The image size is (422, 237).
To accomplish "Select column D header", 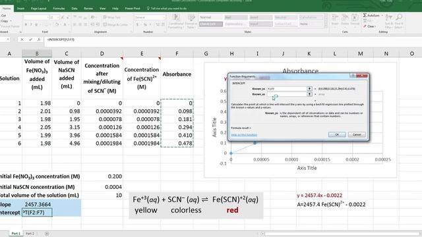I will coord(102,53).
